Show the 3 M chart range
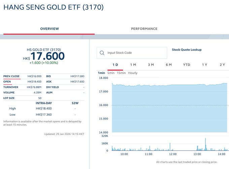Image resolution: width=229 pixels, height=169 pixels. (151, 65)
